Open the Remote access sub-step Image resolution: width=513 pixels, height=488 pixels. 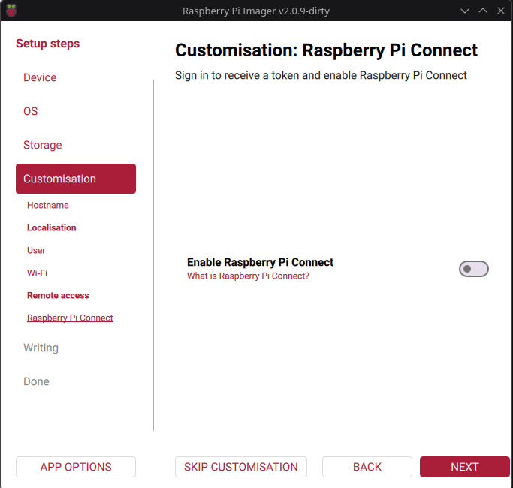(x=58, y=295)
